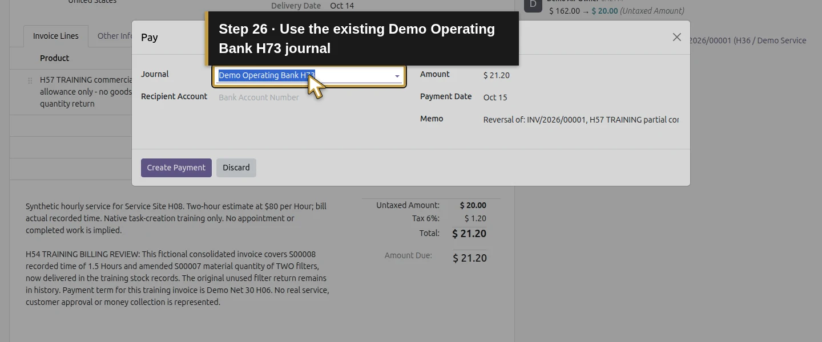Grab the drag handle of H57 TRAINING line
822x342 pixels.
30,80
